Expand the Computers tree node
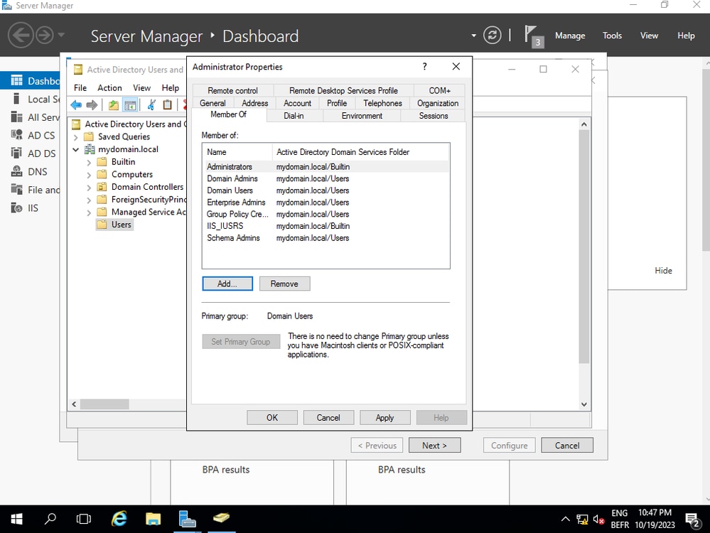This screenshot has height=533, width=710. (90, 175)
